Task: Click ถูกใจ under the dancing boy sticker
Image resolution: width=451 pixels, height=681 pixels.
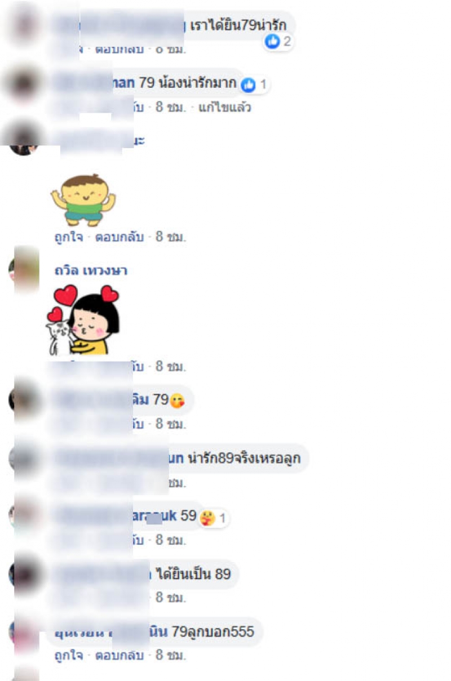Action: [x=69, y=237]
